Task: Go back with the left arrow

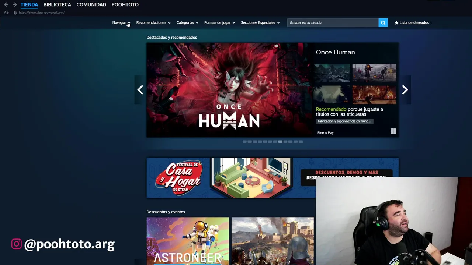Action: click(6, 4)
